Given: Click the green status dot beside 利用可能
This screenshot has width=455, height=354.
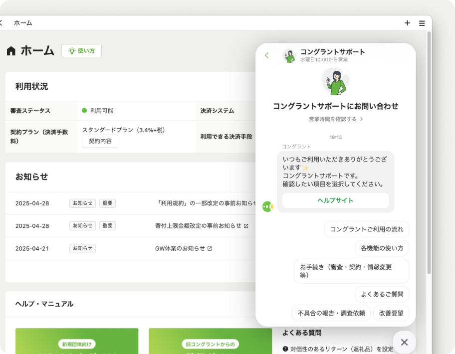Looking at the screenshot, I should tap(84, 111).
